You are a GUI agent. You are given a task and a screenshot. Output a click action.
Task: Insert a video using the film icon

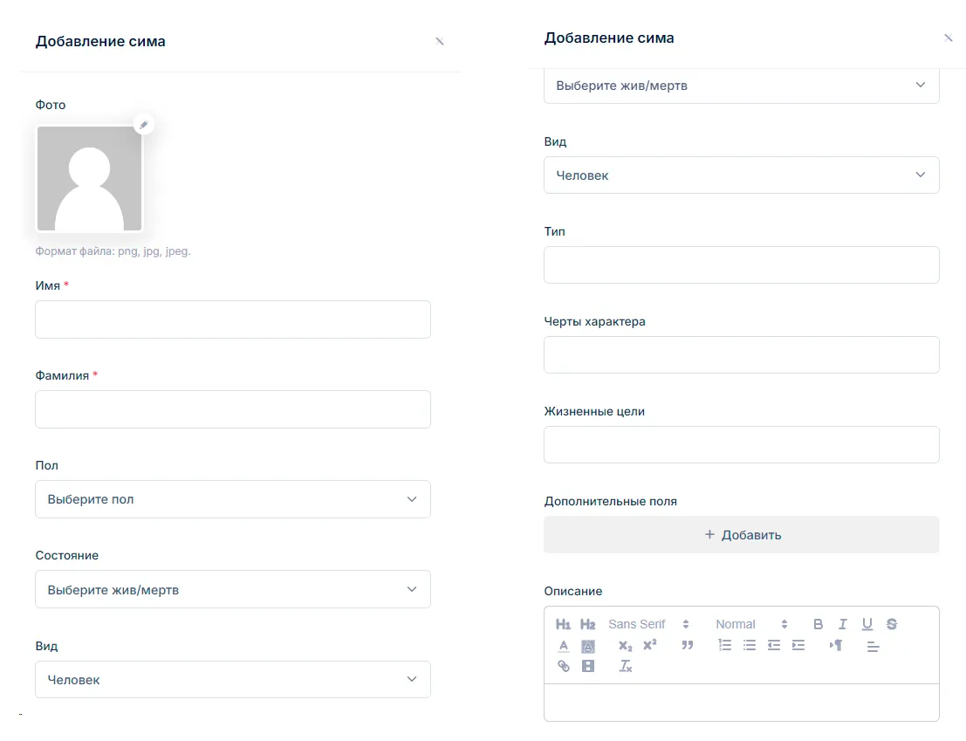pyautogui.click(x=588, y=666)
